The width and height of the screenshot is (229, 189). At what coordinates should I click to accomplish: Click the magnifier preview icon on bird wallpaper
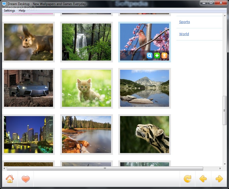pos(149,56)
